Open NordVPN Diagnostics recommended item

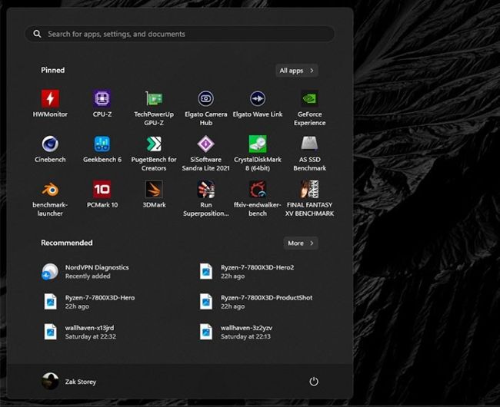point(85,272)
